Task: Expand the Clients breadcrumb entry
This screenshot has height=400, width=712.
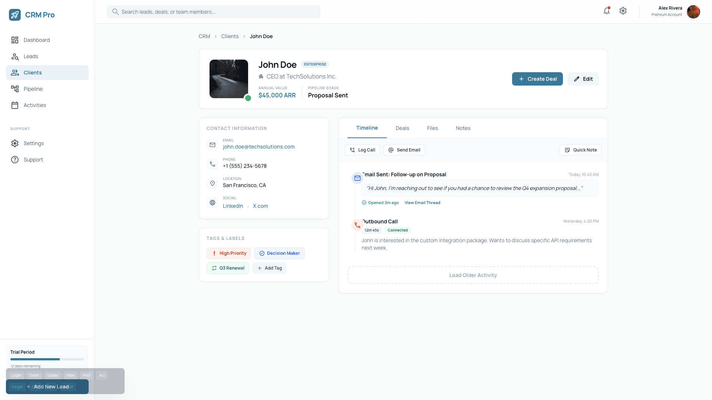Action: (x=230, y=36)
